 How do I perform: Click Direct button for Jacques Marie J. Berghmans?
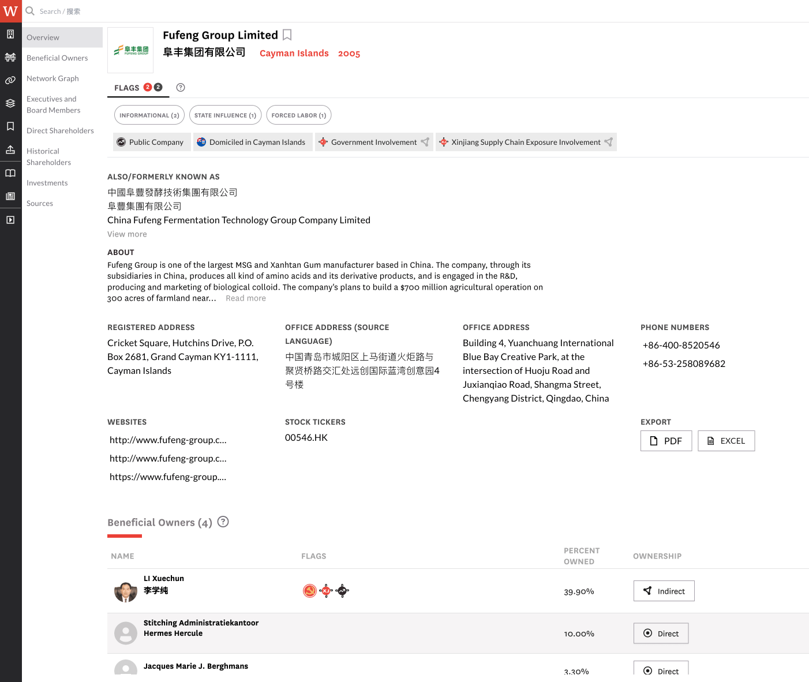tap(661, 668)
